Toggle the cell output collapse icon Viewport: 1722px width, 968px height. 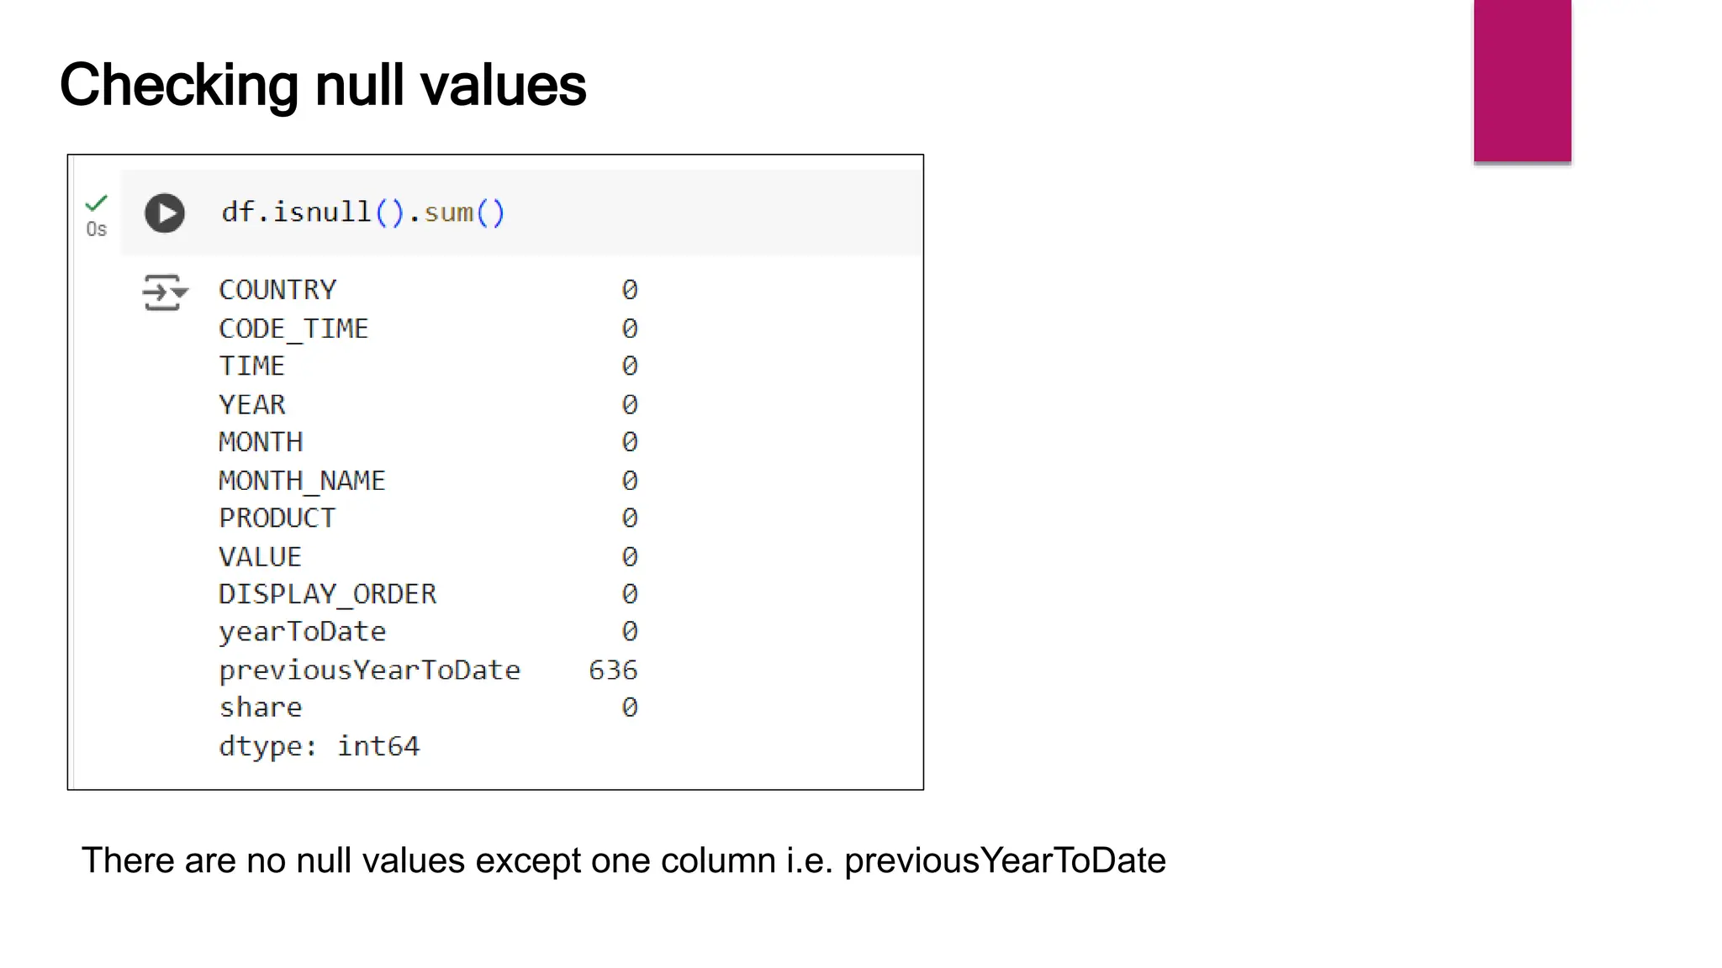165,292
